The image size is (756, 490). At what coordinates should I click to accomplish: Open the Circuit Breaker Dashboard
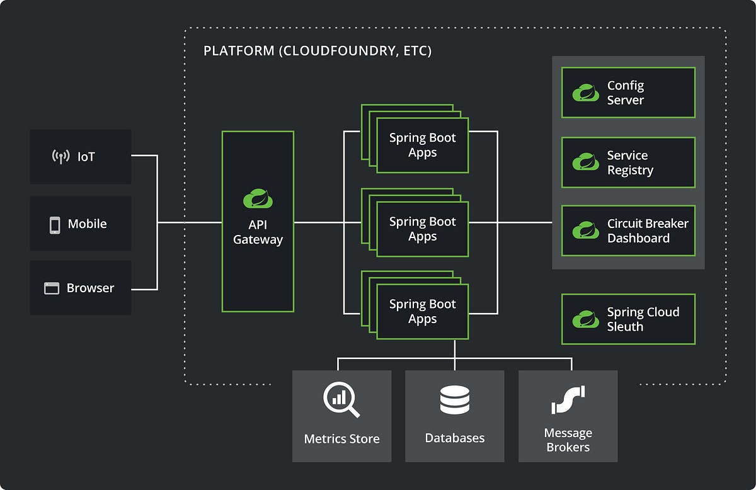(627, 231)
